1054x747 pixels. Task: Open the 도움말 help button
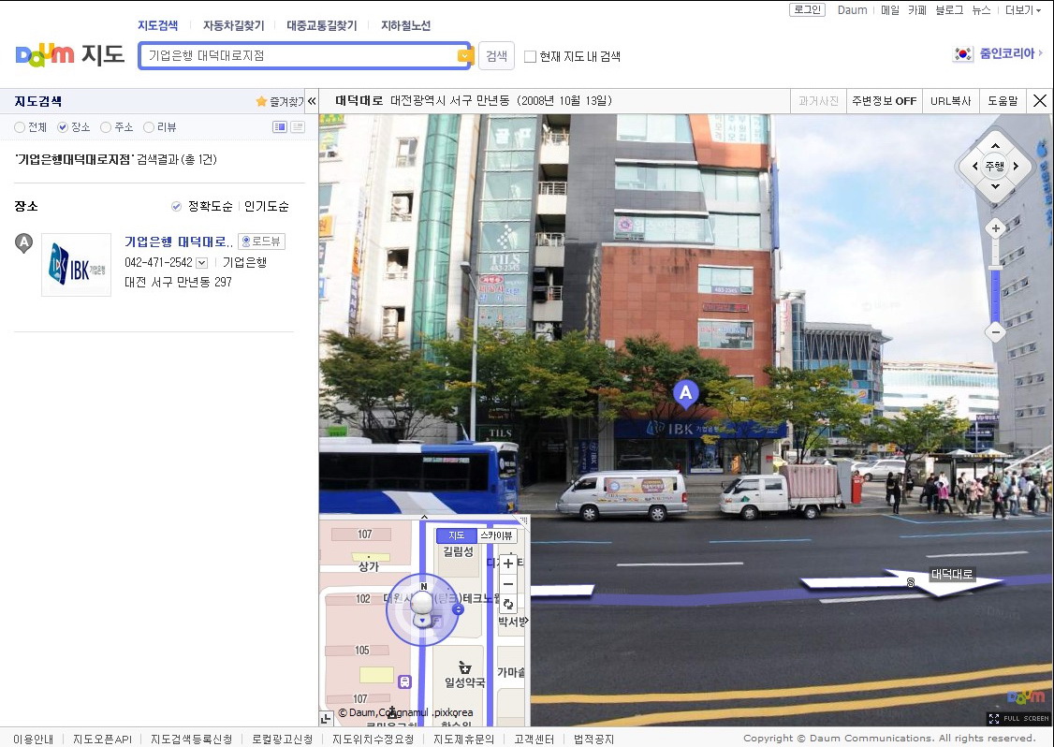(x=1003, y=101)
